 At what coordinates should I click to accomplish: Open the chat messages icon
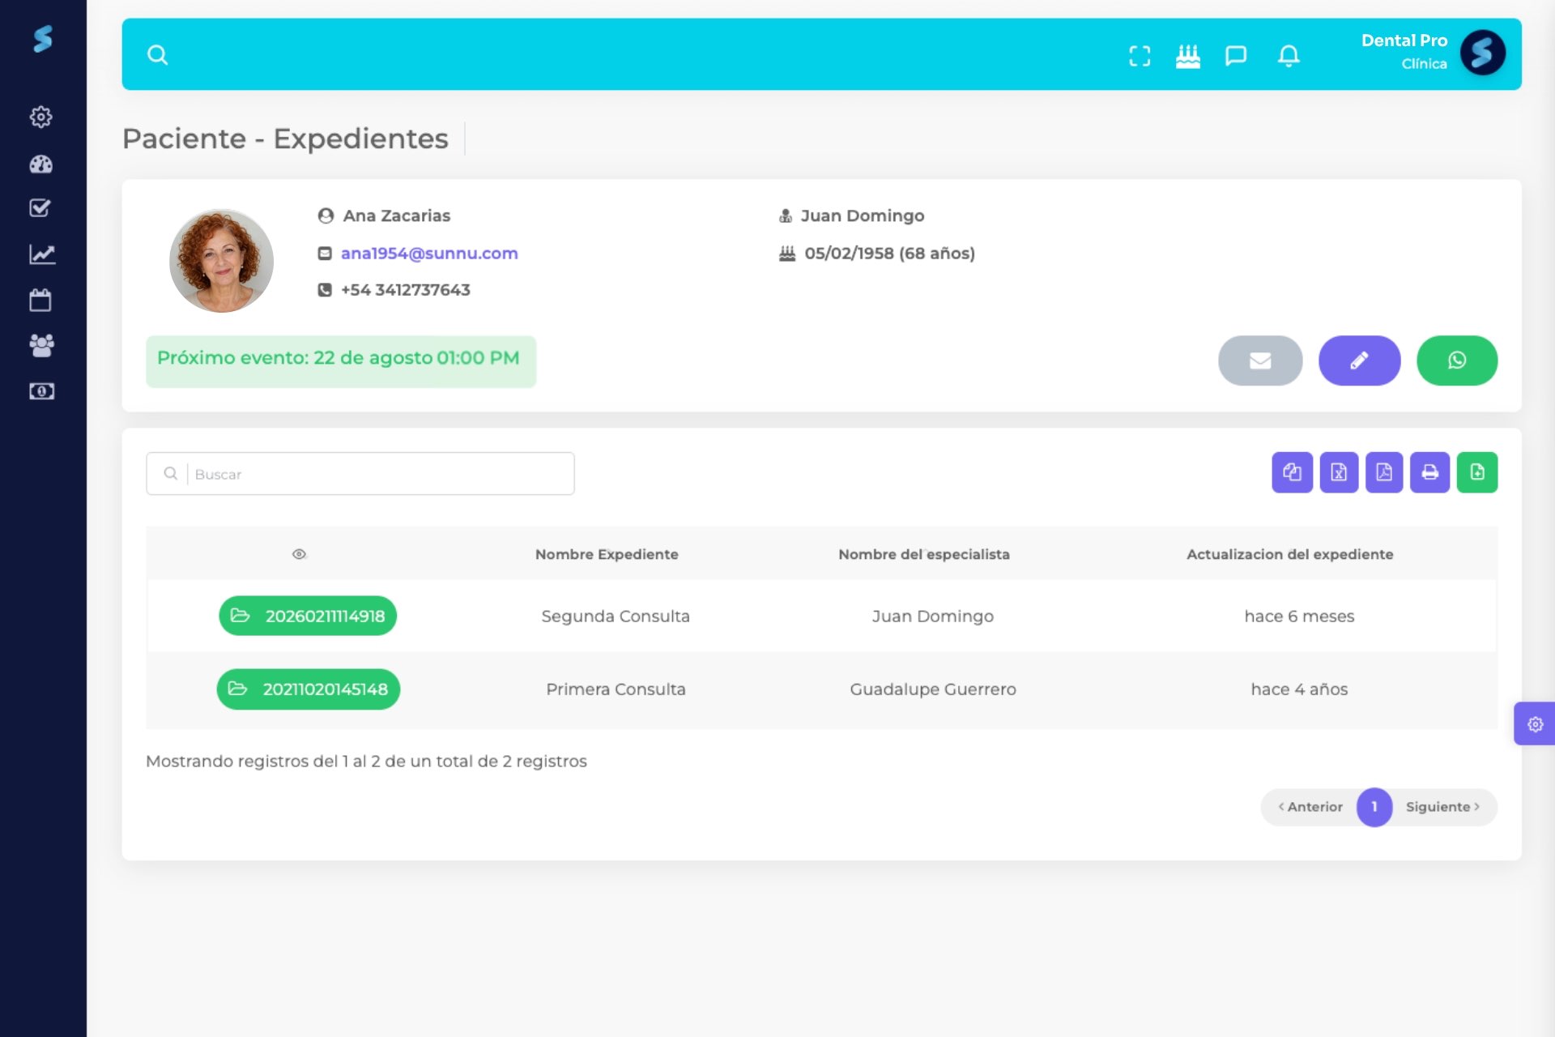click(x=1236, y=56)
